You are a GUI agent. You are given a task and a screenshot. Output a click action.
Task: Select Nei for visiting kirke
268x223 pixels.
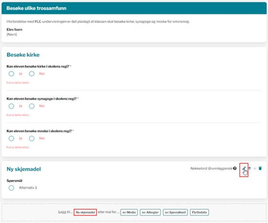(32, 74)
